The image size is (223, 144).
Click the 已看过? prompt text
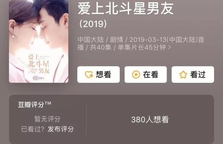click(33, 129)
